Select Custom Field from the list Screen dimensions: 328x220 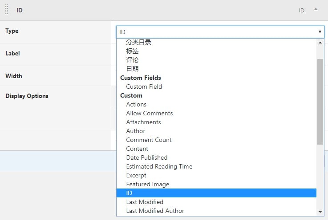point(144,86)
